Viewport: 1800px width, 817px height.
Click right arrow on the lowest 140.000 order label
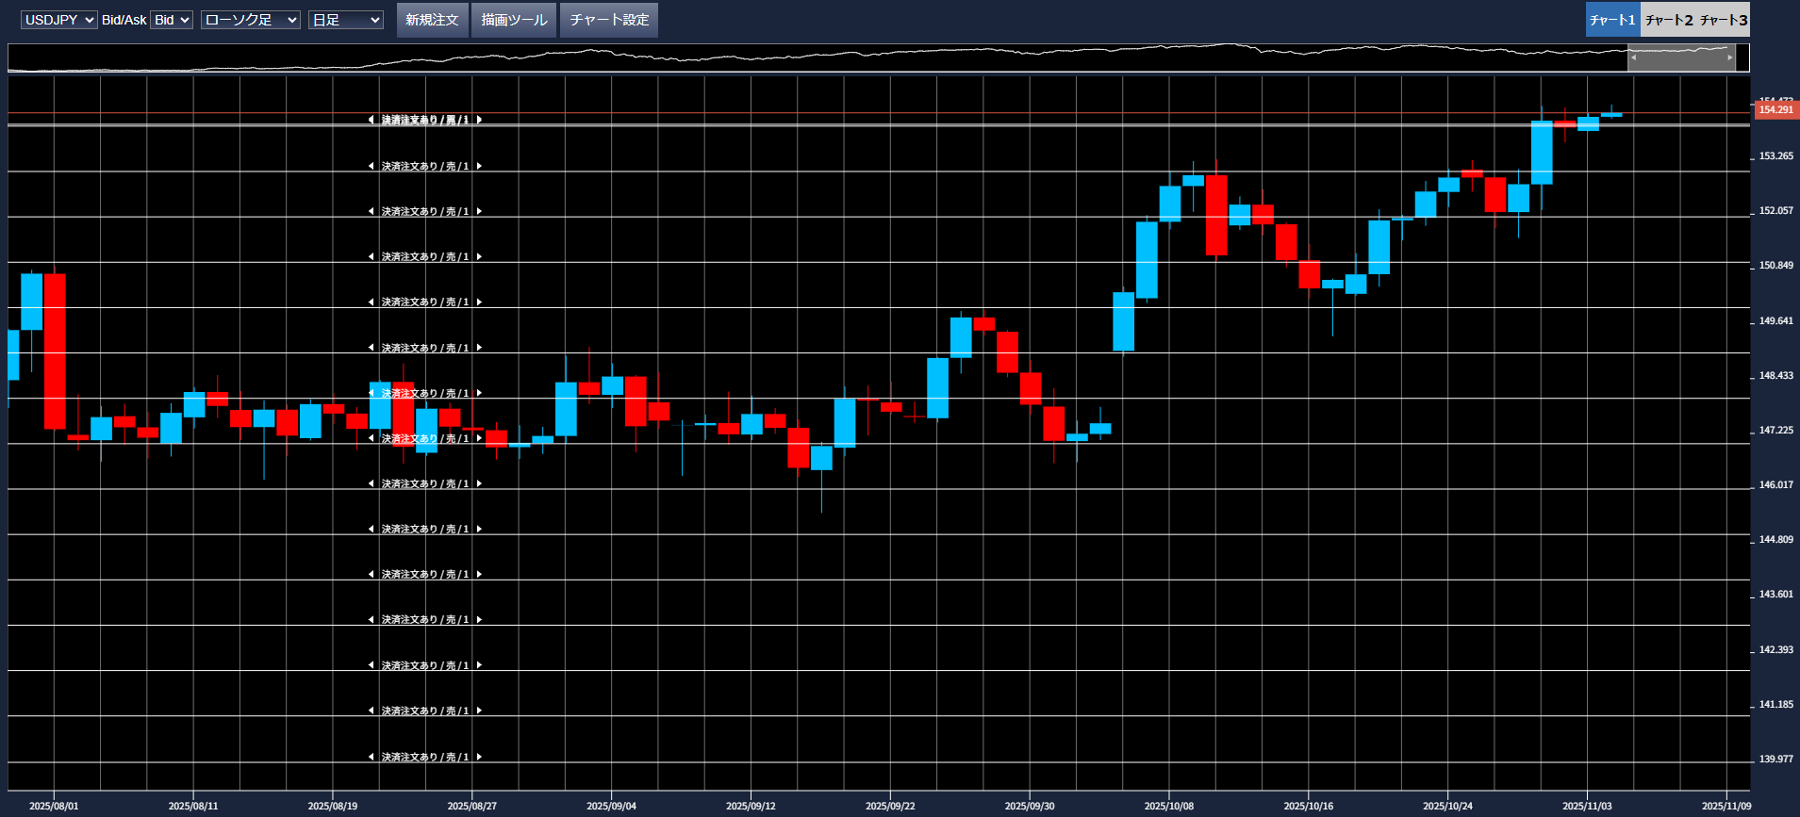(x=479, y=757)
